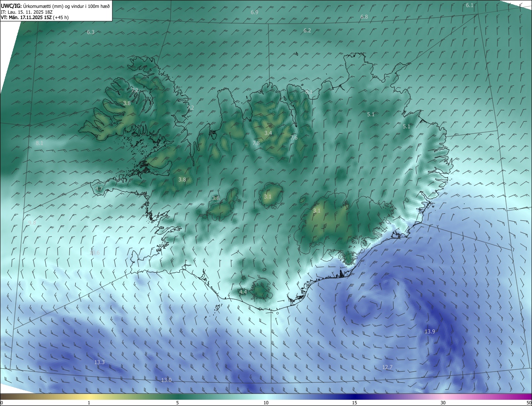
Task: Click the color scale tick label 0
Action: click(2, 403)
